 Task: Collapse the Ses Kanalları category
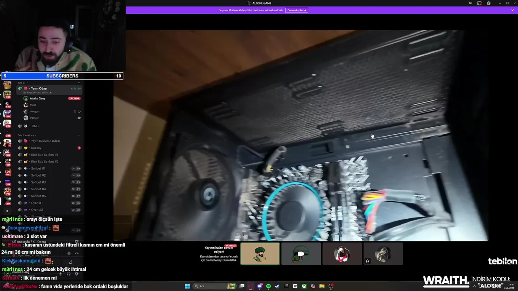pyautogui.click(x=27, y=135)
